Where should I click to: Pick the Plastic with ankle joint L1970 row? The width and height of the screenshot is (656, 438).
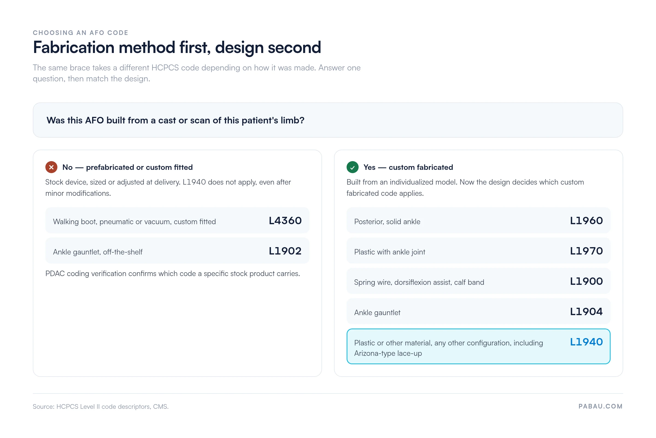[478, 251]
